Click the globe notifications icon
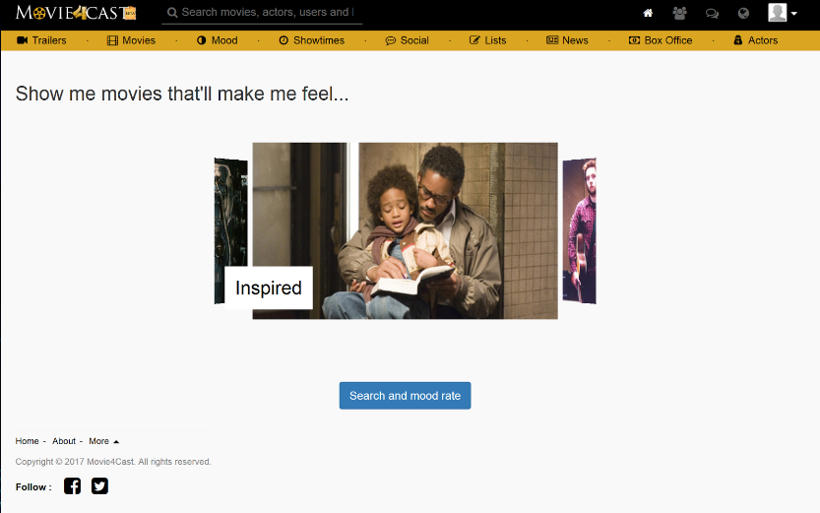Screen dimensions: 820x513 pos(743,13)
